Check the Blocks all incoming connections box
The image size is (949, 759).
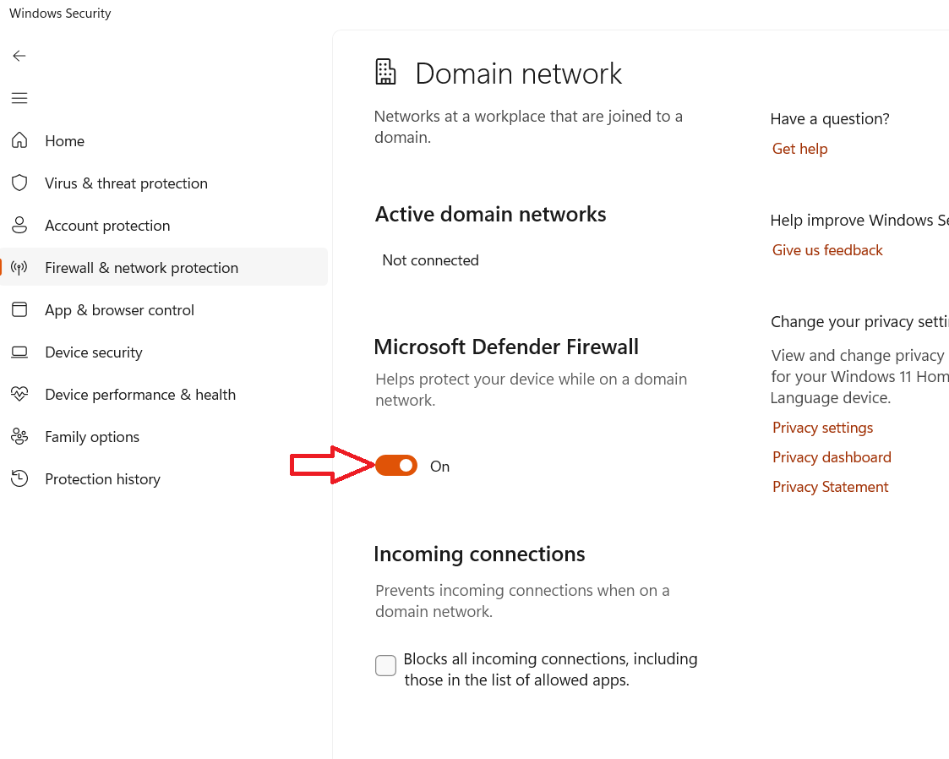[385, 666]
